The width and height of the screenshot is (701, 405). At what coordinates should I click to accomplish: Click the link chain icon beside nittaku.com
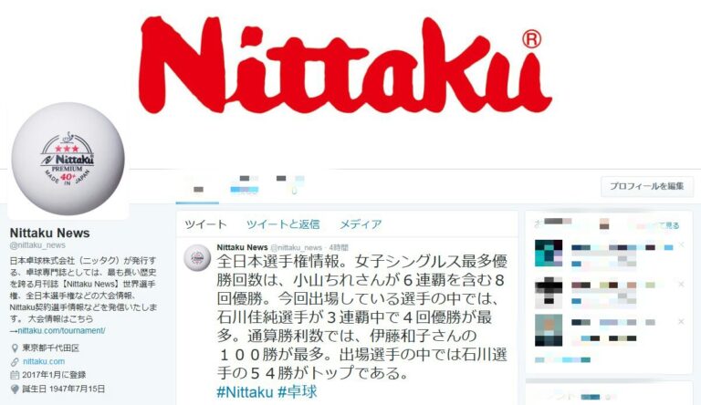15,361
